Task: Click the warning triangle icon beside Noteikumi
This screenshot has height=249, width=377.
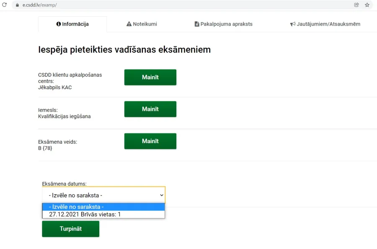Action: point(129,24)
